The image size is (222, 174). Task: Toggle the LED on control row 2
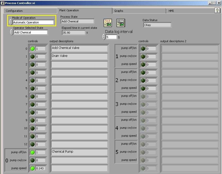click(32, 65)
